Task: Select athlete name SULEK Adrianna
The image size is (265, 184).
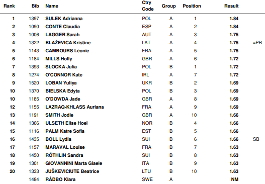Action: coord(64,19)
